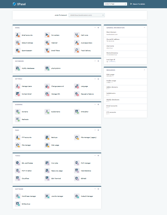Open the Redirects icon
167x215 pixels.
point(18,119)
